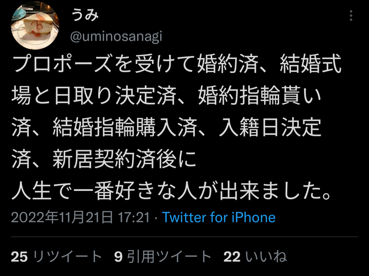
Task: Click the tweet line 済、新居契約済後に
Action: 104,160
